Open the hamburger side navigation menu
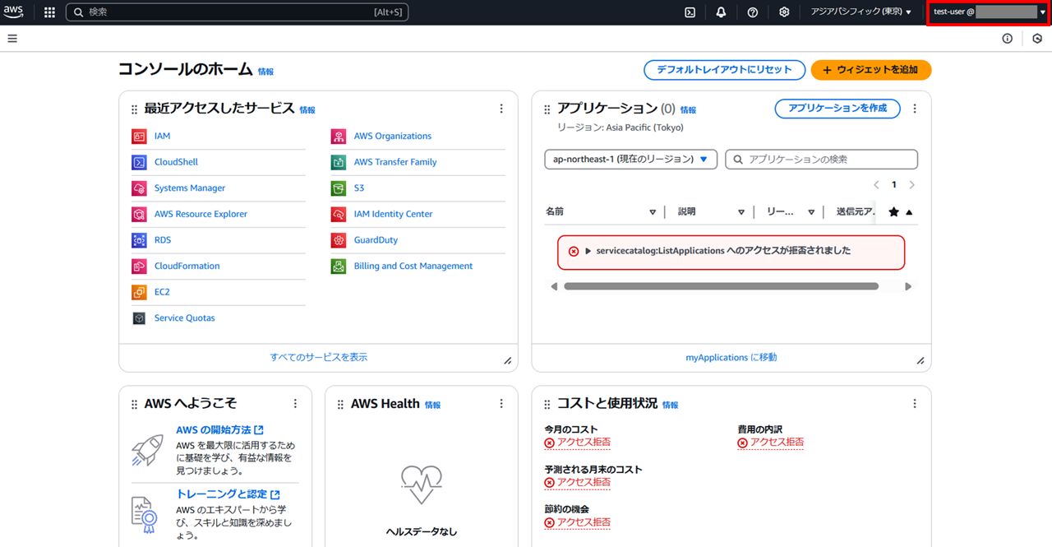 click(12, 39)
